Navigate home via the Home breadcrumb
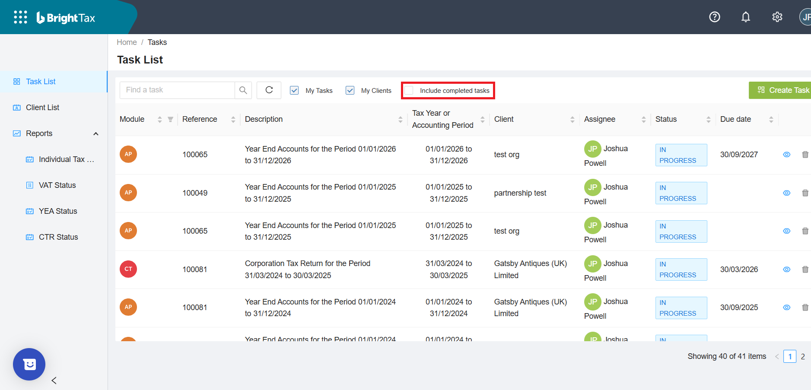This screenshot has height=390, width=811. click(x=127, y=42)
